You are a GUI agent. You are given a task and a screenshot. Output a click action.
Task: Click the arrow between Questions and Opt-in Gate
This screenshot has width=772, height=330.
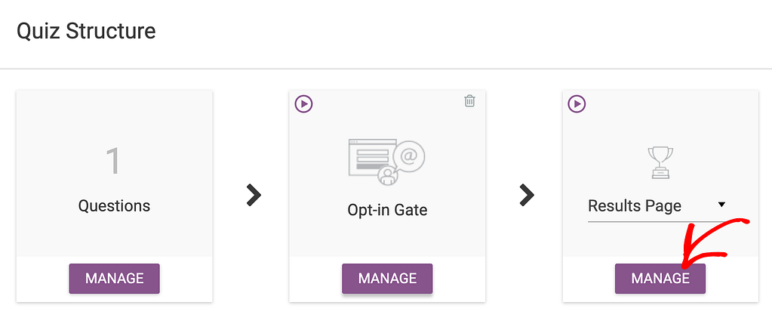point(254,195)
